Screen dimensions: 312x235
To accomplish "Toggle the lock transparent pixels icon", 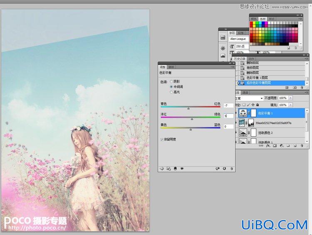I will click(244, 105).
